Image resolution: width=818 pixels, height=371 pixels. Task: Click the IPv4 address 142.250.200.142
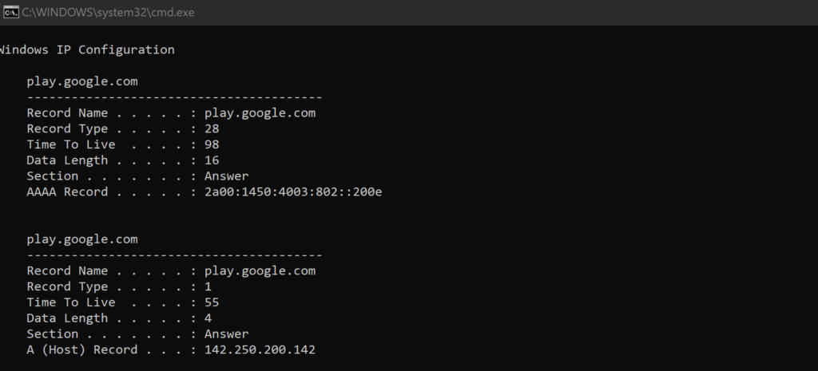point(260,349)
